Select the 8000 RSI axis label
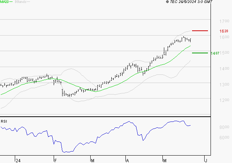Viewport: 232px width, 163px height. [x=224, y=127]
